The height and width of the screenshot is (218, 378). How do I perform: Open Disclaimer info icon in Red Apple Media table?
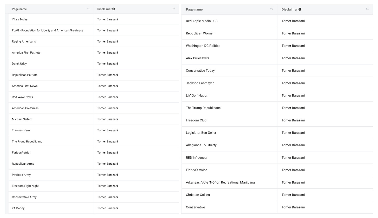300,9
